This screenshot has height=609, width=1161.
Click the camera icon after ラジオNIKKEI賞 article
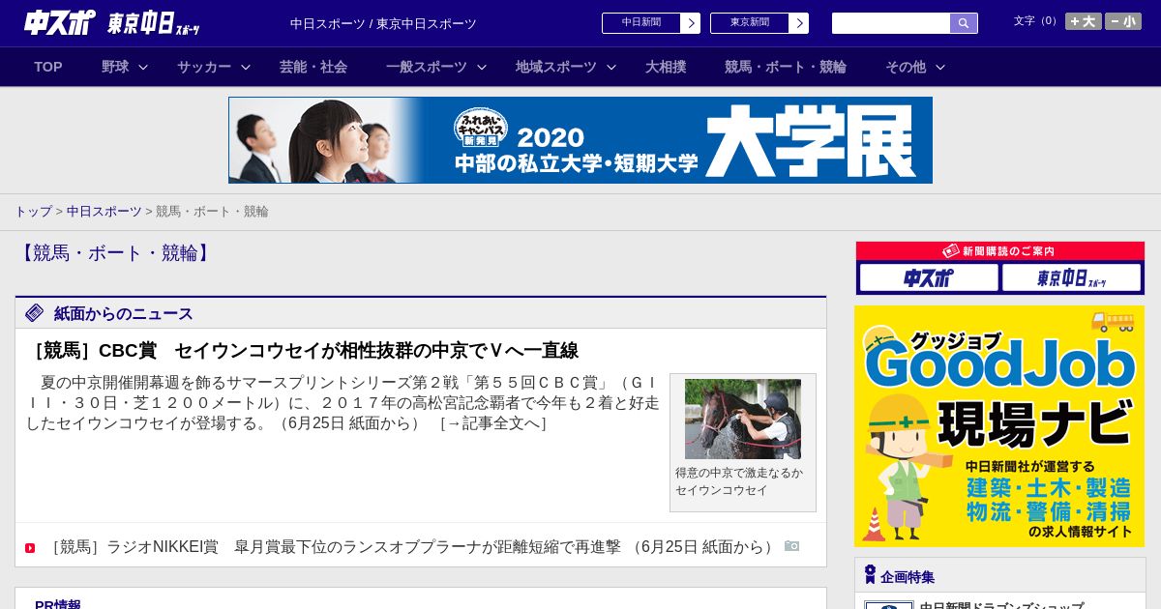point(791,545)
